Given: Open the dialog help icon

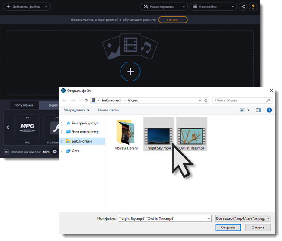Looking at the screenshot, I should click(269, 110).
